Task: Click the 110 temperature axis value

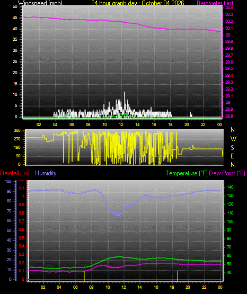Action: pos(230,213)
